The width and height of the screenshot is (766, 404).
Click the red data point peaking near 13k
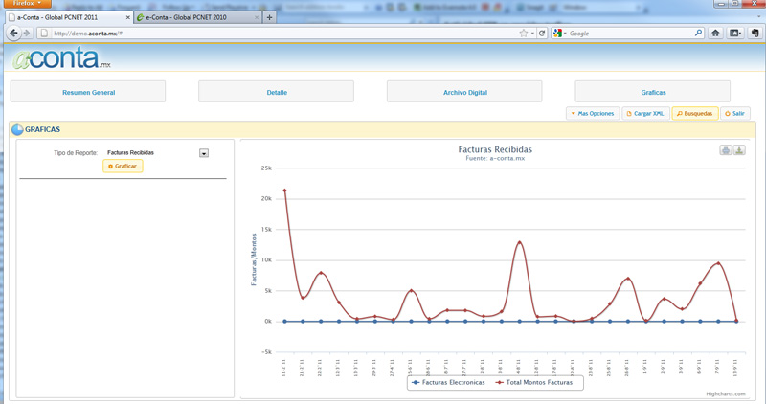519,242
